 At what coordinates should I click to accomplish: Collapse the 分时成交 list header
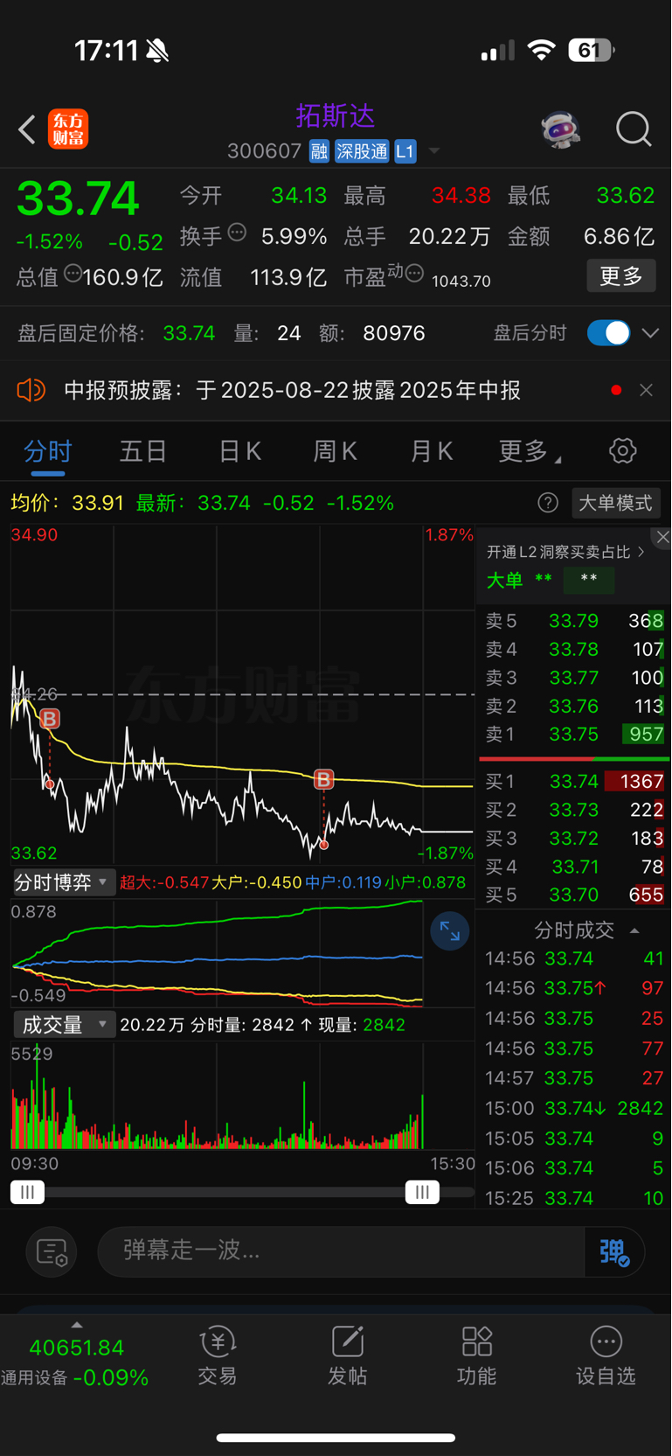pyautogui.click(x=585, y=930)
